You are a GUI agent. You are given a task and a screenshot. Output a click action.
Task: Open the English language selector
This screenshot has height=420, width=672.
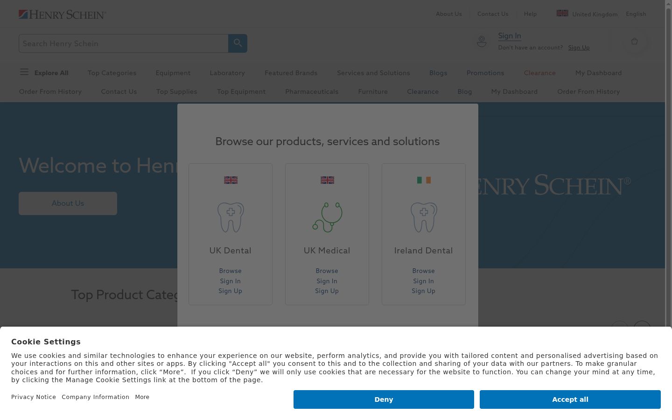click(x=636, y=14)
